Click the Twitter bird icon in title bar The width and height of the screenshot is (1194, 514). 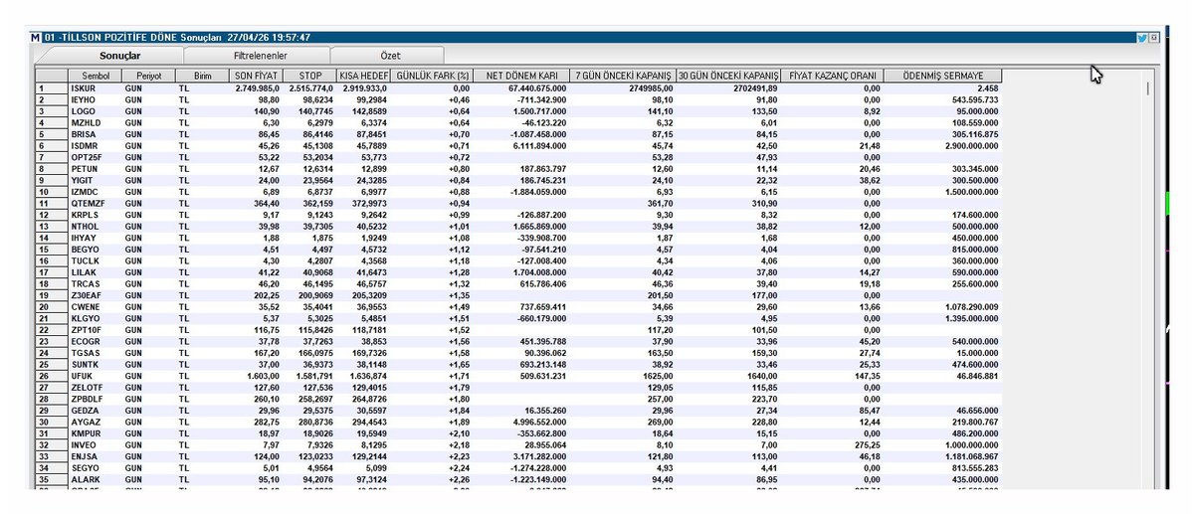(1143, 37)
